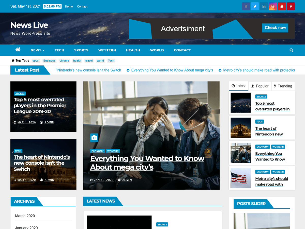Switch to the Trending tab
This screenshot has height=229, width=305.
pos(283,86)
